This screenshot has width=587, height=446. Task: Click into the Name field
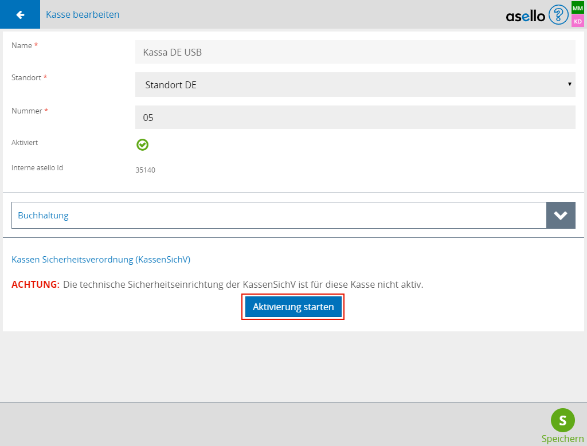click(x=355, y=52)
